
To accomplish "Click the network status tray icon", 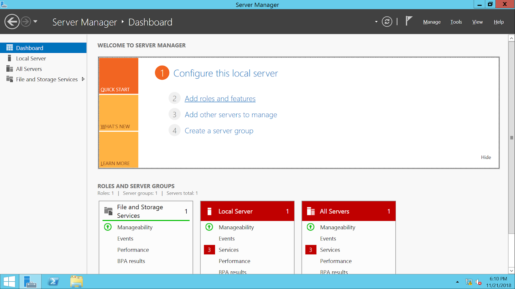I will 469,282.
